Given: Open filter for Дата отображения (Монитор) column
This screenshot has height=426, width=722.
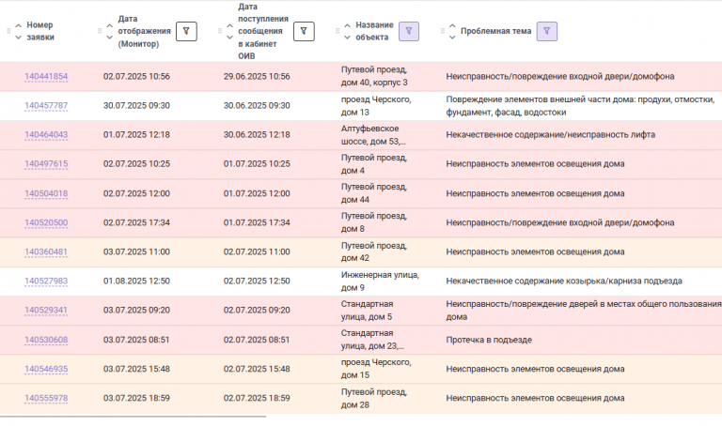Looking at the screenshot, I should (x=186, y=31).
